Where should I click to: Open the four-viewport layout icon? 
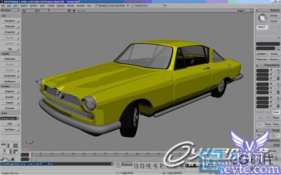[15, 146]
